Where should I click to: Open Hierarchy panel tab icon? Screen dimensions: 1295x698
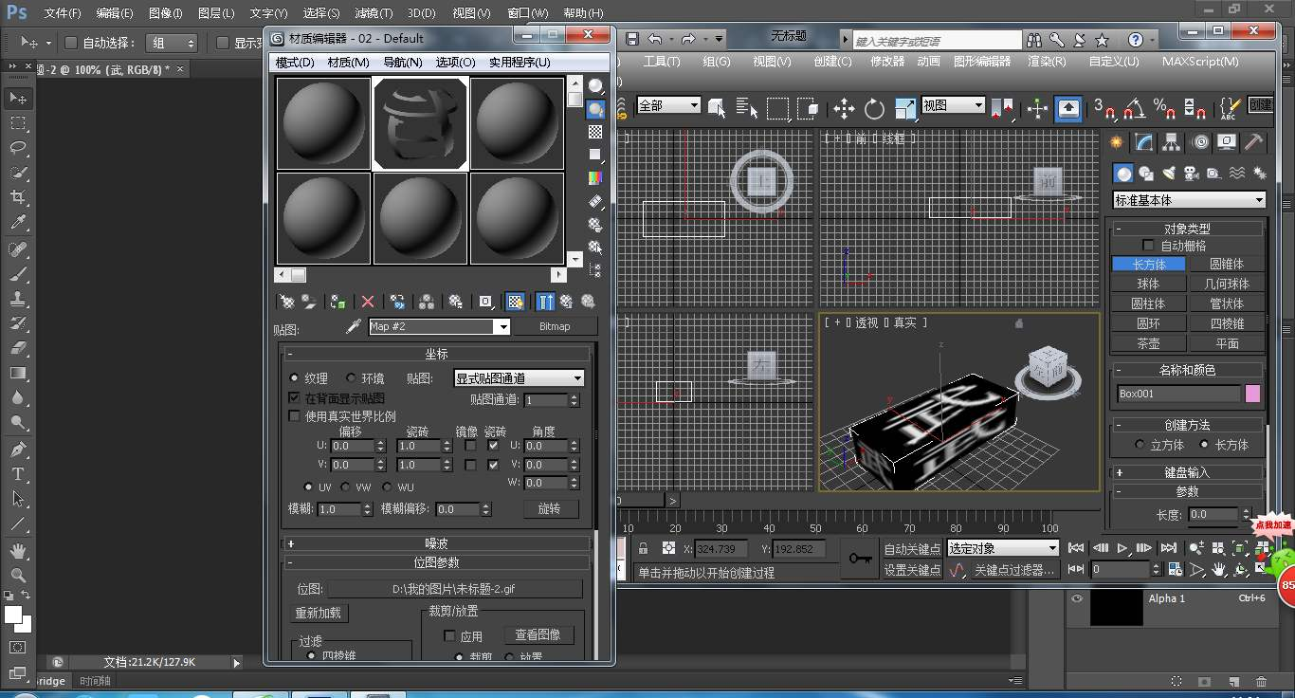pyautogui.click(x=1173, y=142)
